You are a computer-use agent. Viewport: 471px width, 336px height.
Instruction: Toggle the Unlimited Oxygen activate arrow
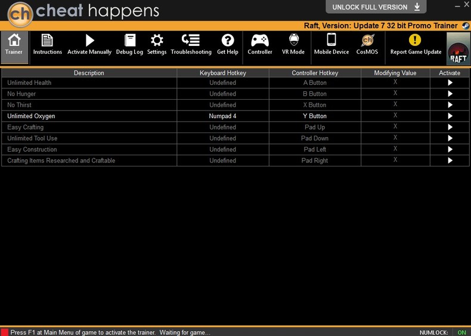coord(450,116)
